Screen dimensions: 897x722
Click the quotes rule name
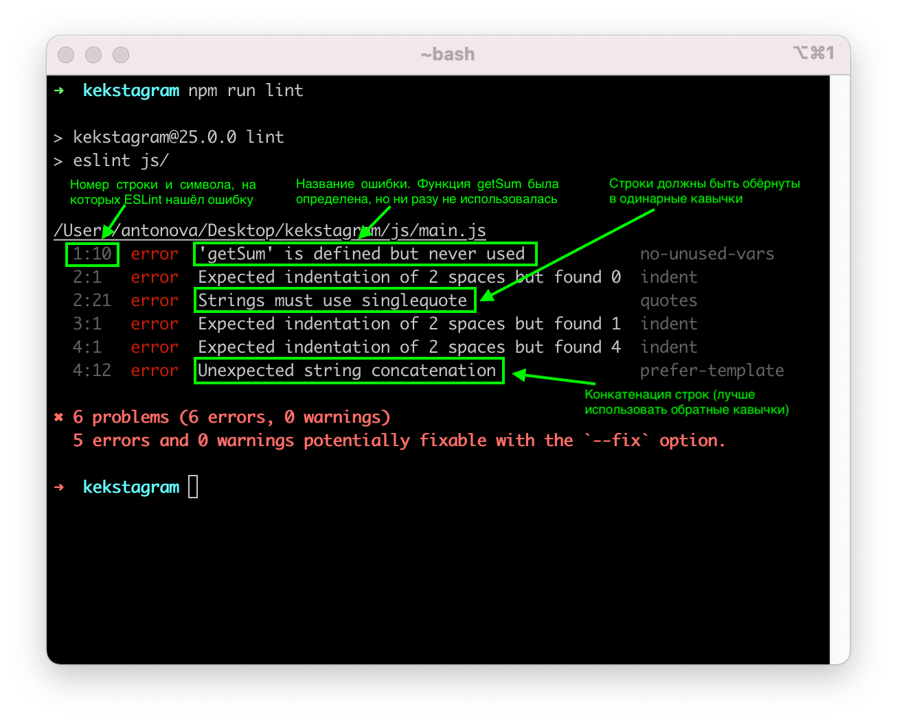pyautogui.click(x=668, y=301)
